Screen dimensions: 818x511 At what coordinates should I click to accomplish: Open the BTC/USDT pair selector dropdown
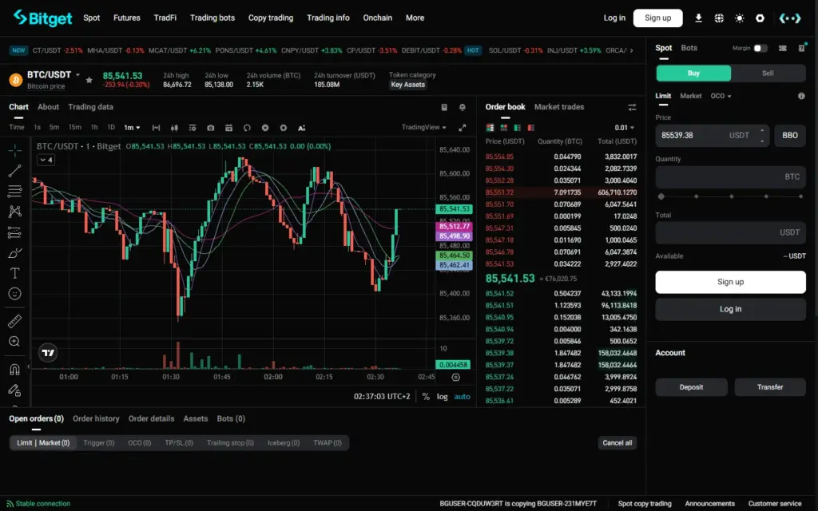click(x=77, y=74)
